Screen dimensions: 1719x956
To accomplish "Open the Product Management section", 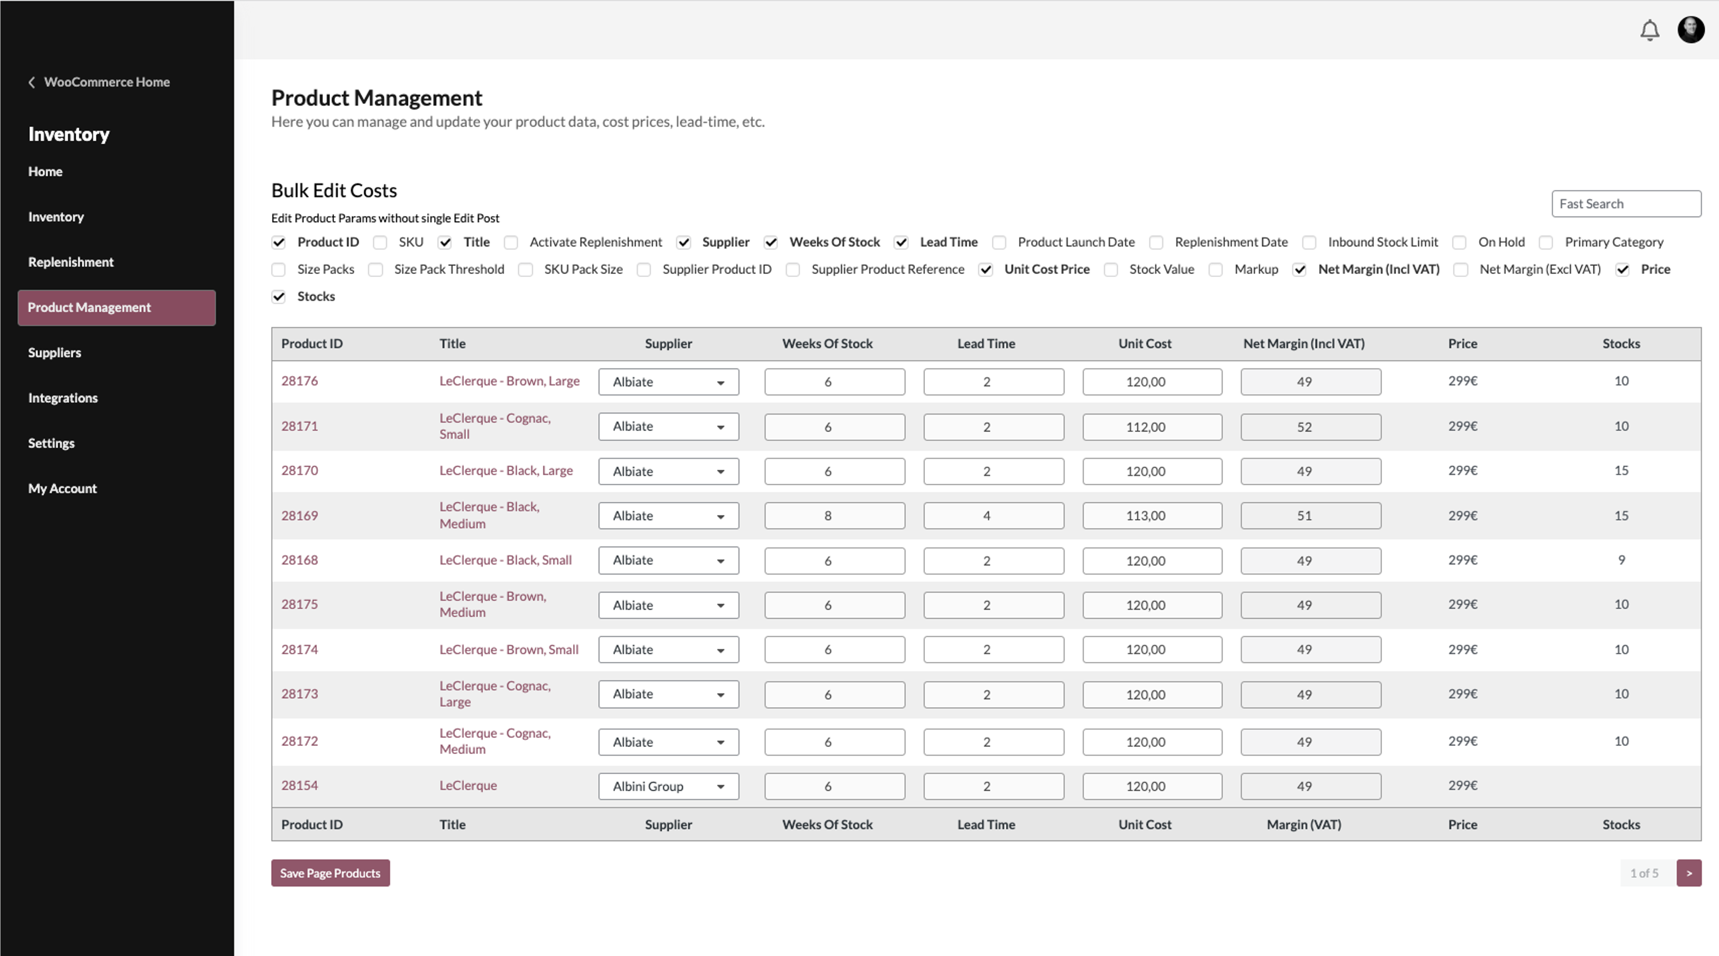I will 89,308.
